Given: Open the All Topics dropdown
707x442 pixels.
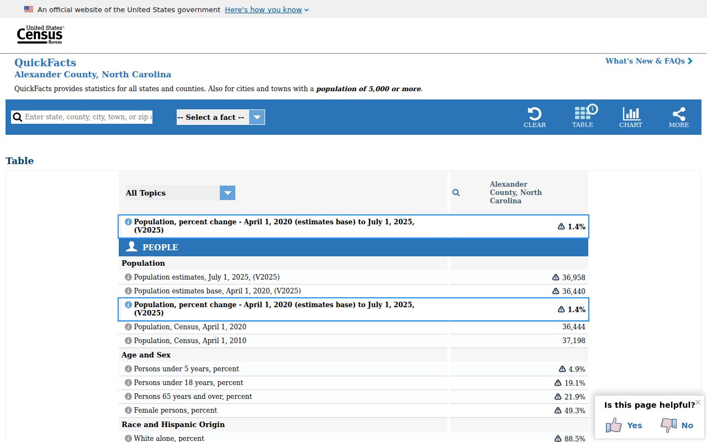Looking at the screenshot, I should (x=181, y=193).
